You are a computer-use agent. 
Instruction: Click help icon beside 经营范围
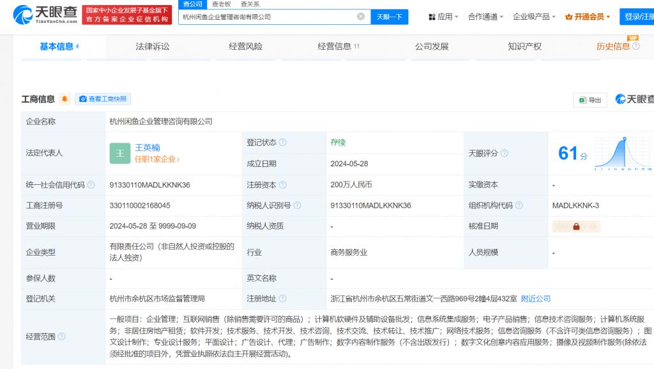tap(62, 336)
